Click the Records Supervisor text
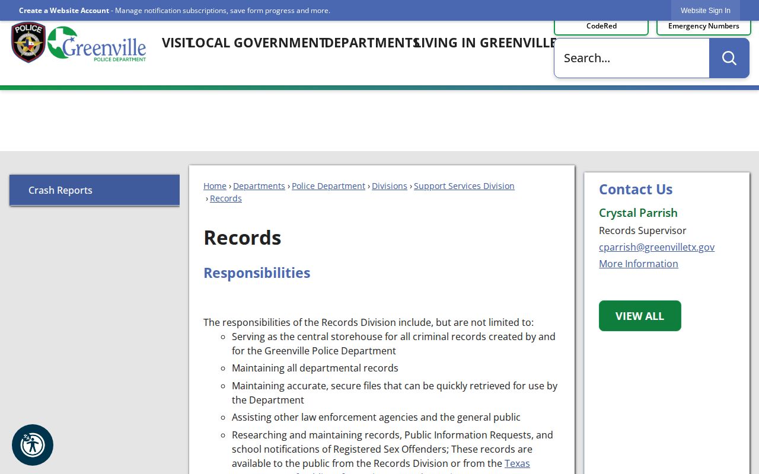 click(x=643, y=230)
